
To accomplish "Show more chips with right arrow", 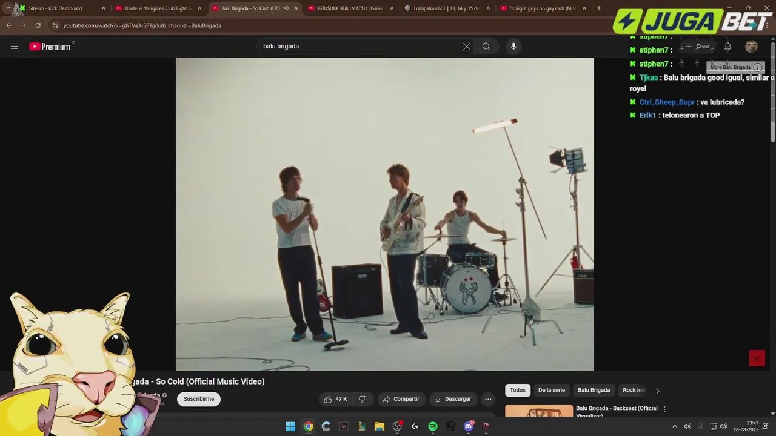I will [x=658, y=391].
